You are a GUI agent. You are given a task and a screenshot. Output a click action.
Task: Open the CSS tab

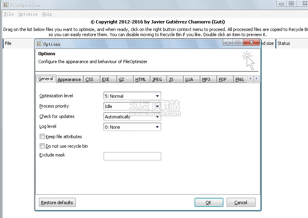click(x=91, y=79)
